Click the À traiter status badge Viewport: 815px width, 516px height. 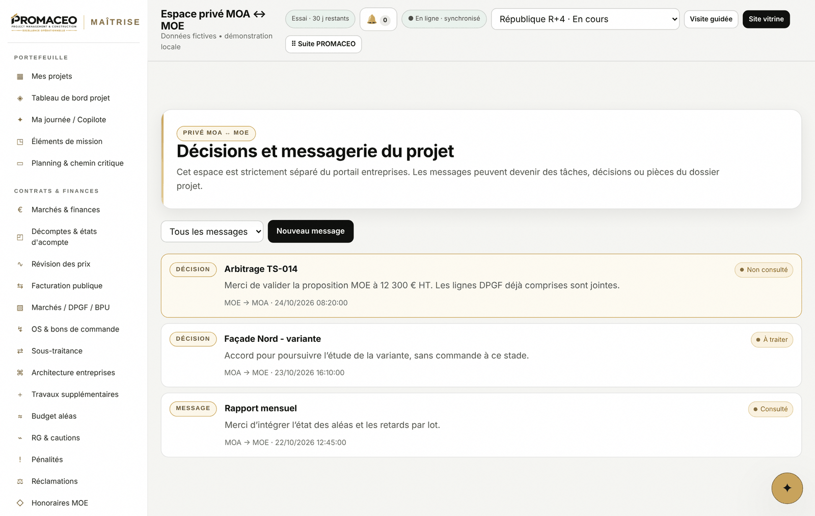(x=772, y=340)
